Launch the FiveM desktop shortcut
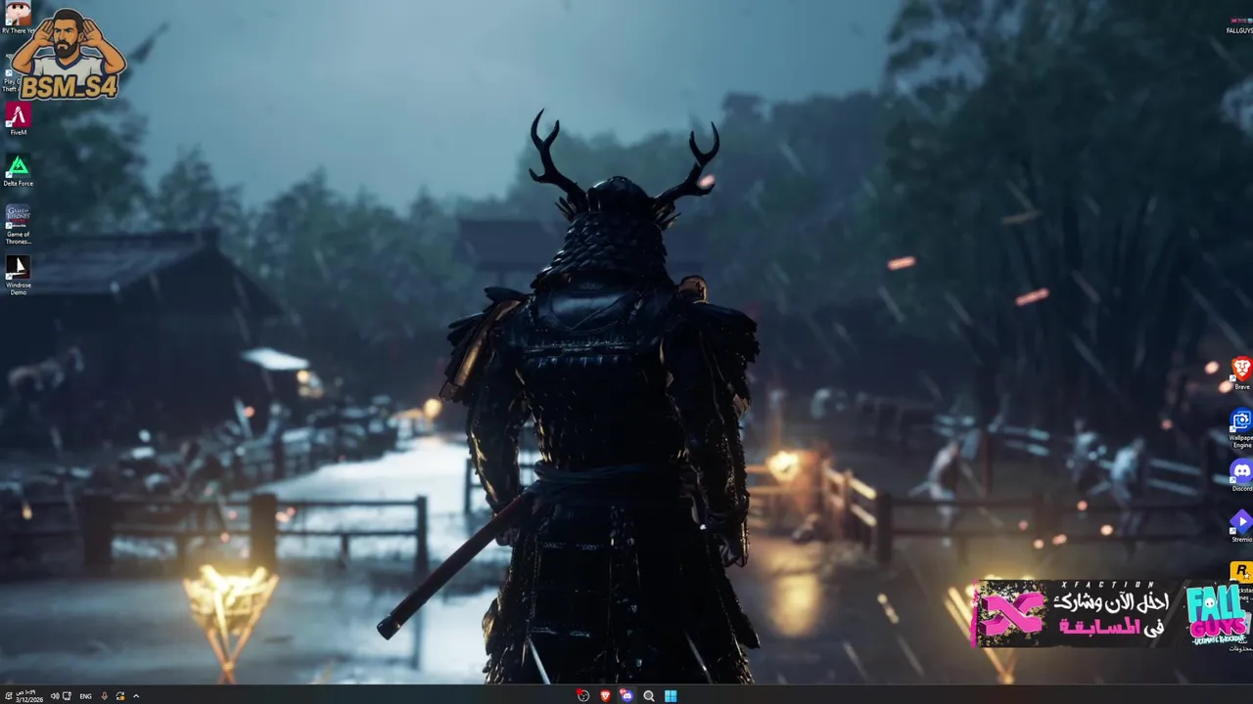 tap(18, 119)
